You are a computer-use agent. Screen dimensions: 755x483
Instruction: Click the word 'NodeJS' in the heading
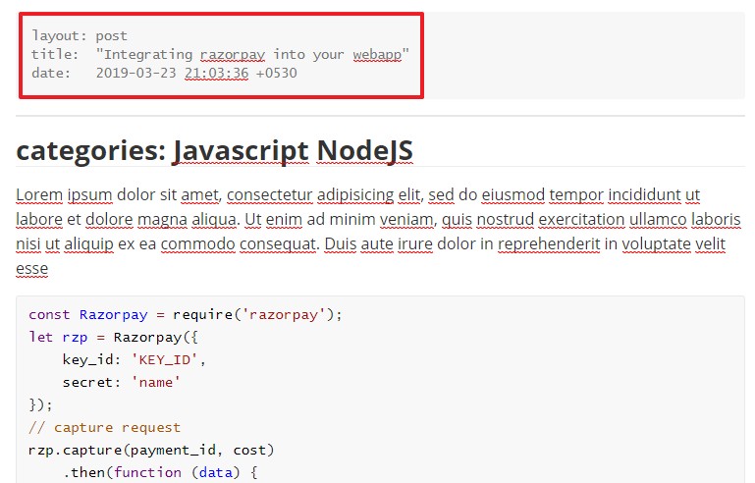(365, 150)
